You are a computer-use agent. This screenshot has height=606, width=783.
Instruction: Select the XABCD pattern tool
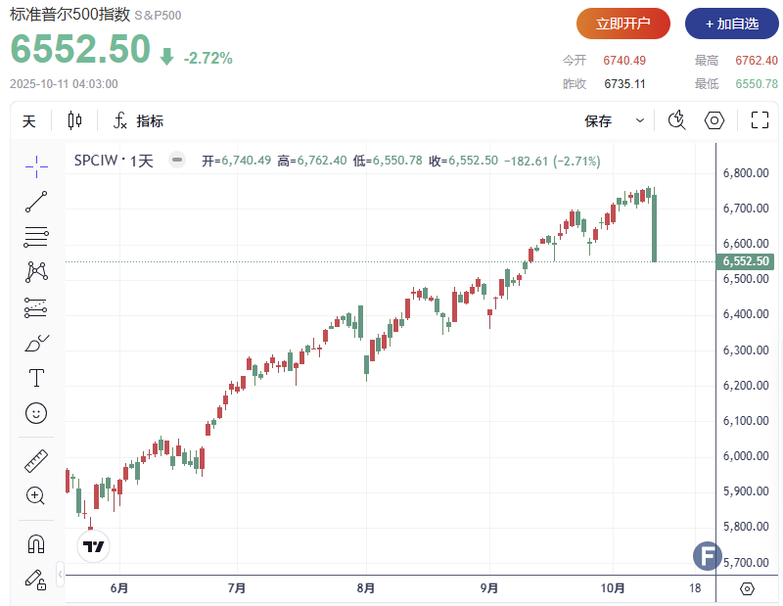(x=36, y=272)
